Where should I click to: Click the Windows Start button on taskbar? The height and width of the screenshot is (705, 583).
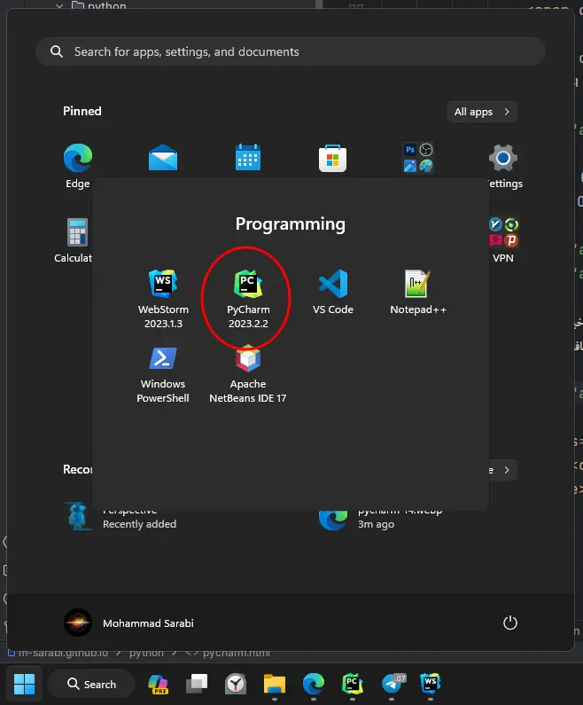(x=24, y=684)
